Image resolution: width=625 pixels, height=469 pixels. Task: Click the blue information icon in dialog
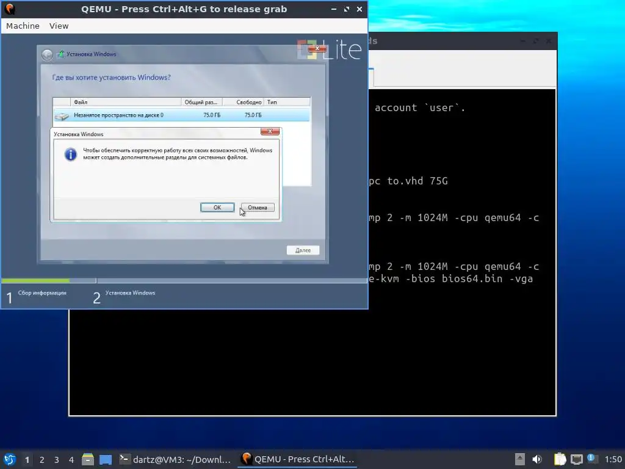71,155
